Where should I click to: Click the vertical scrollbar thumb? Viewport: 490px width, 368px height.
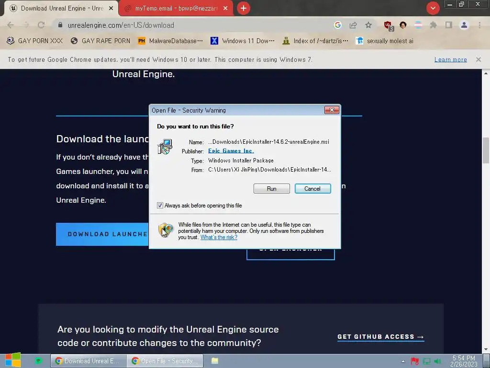click(486, 150)
